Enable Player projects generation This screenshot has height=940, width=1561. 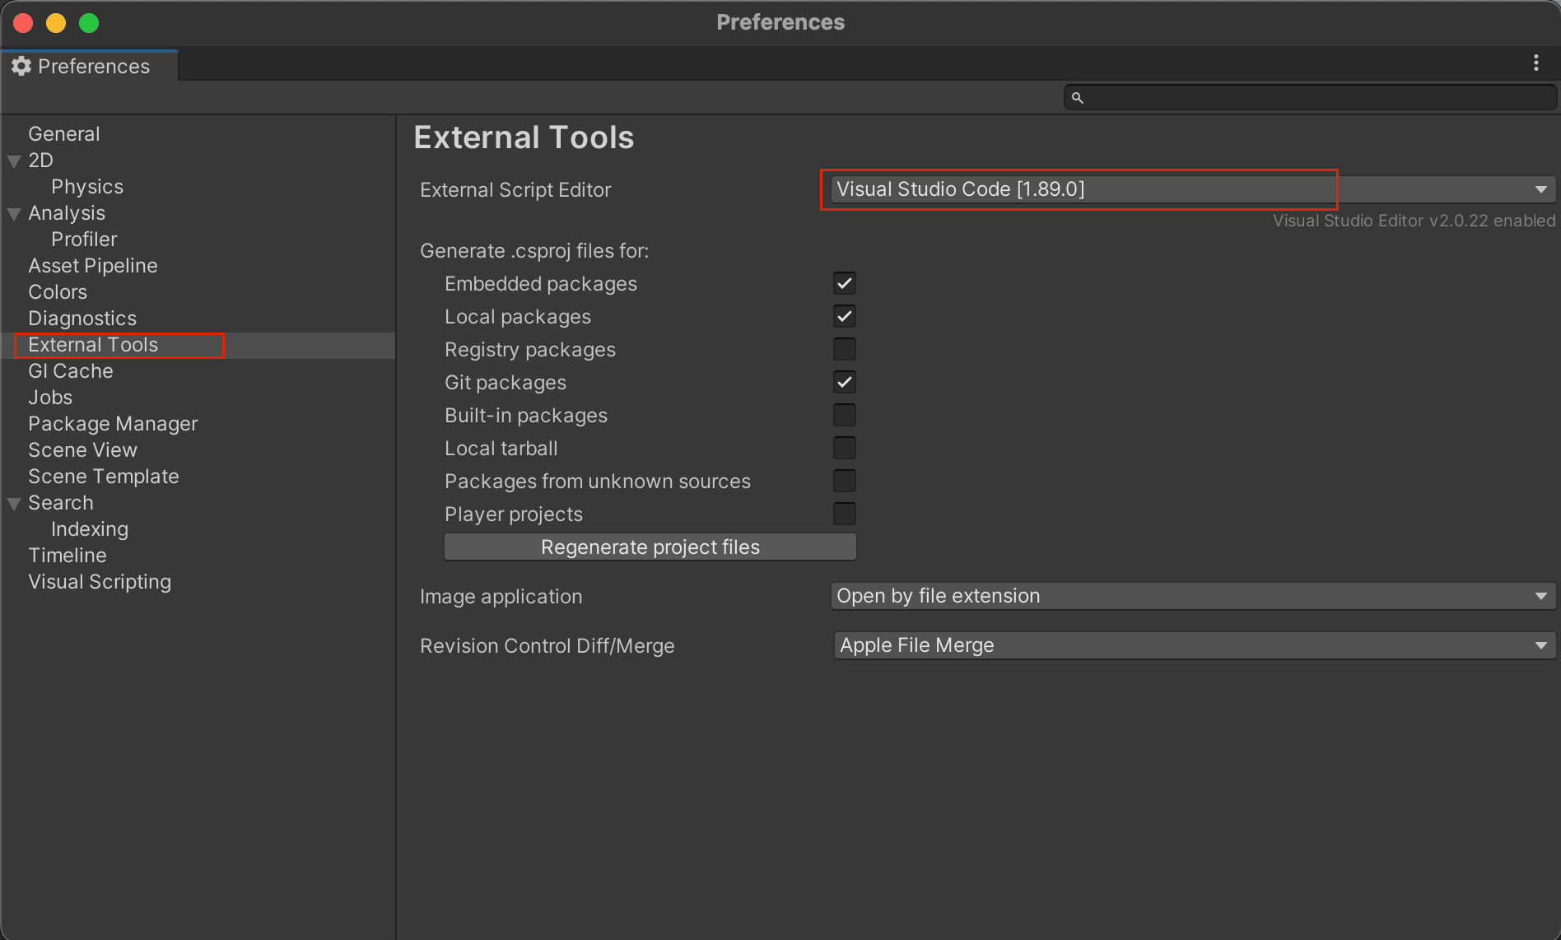pos(845,514)
